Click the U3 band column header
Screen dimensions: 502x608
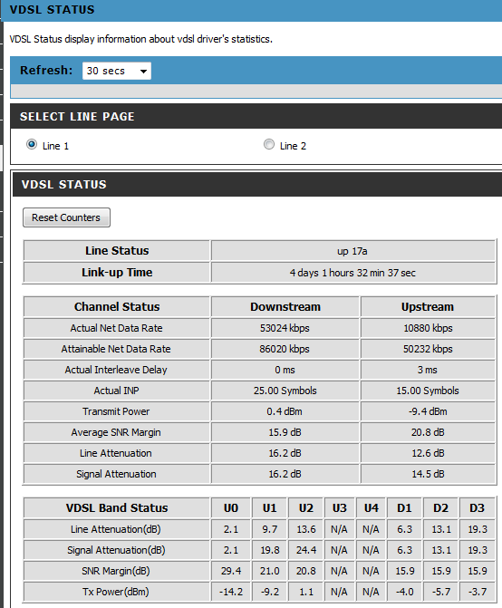point(339,508)
